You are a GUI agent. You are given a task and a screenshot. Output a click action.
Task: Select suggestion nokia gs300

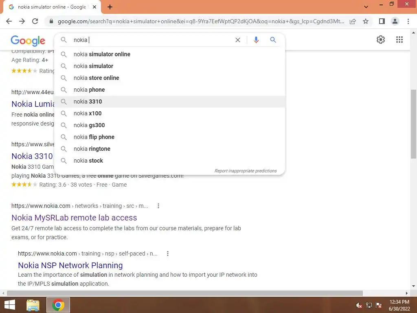point(170,125)
